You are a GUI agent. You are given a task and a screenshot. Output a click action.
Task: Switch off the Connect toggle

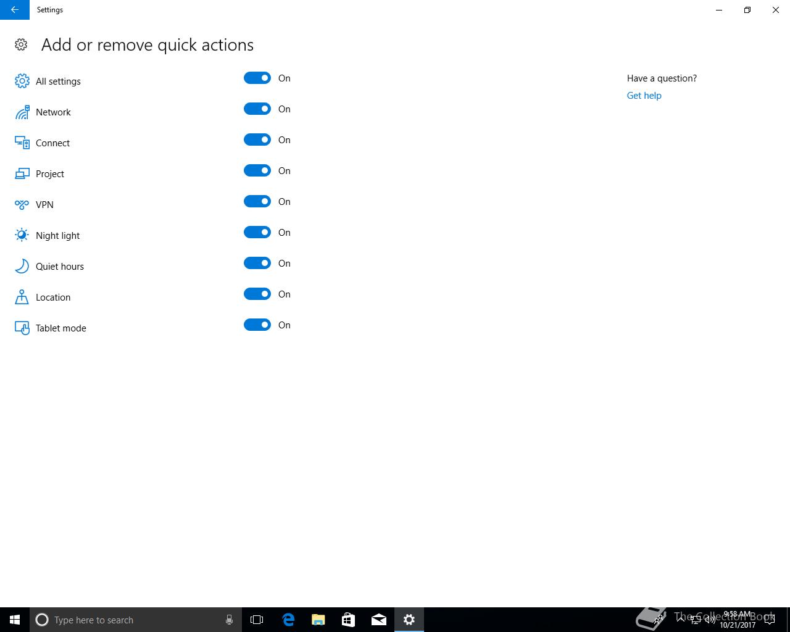pyautogui.click(x=257, y=139)
